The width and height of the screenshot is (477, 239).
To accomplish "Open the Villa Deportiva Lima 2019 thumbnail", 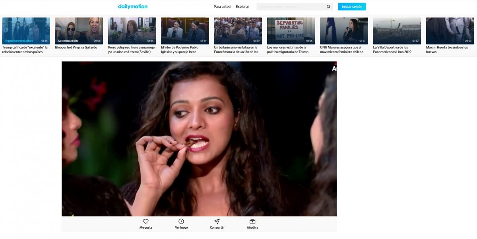I will point(397,31).
